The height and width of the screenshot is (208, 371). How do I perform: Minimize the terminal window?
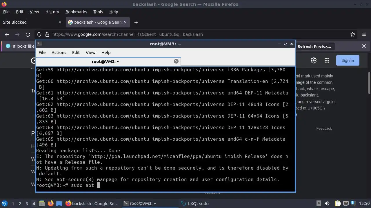[x=279, y=44]
